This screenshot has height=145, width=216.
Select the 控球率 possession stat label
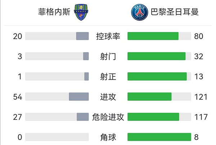108,36
